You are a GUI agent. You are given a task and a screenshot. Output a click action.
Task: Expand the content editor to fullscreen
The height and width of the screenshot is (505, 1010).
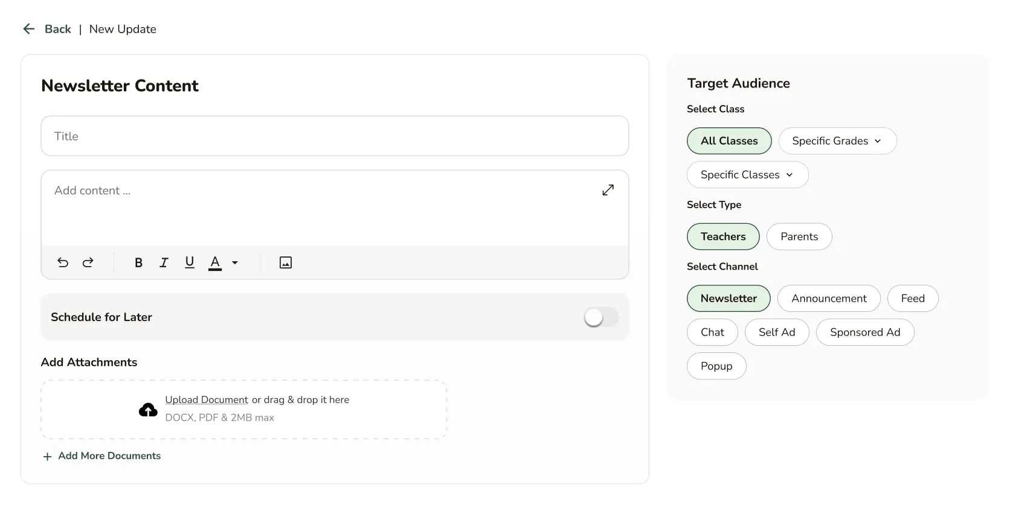608,190
